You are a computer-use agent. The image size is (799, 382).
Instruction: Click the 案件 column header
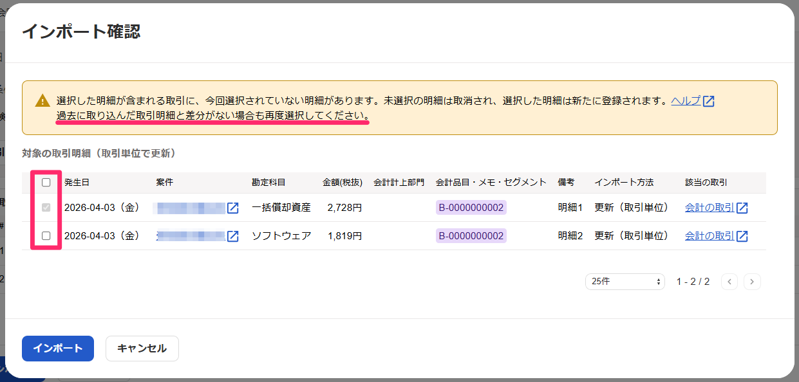click(x=164, y=183)
